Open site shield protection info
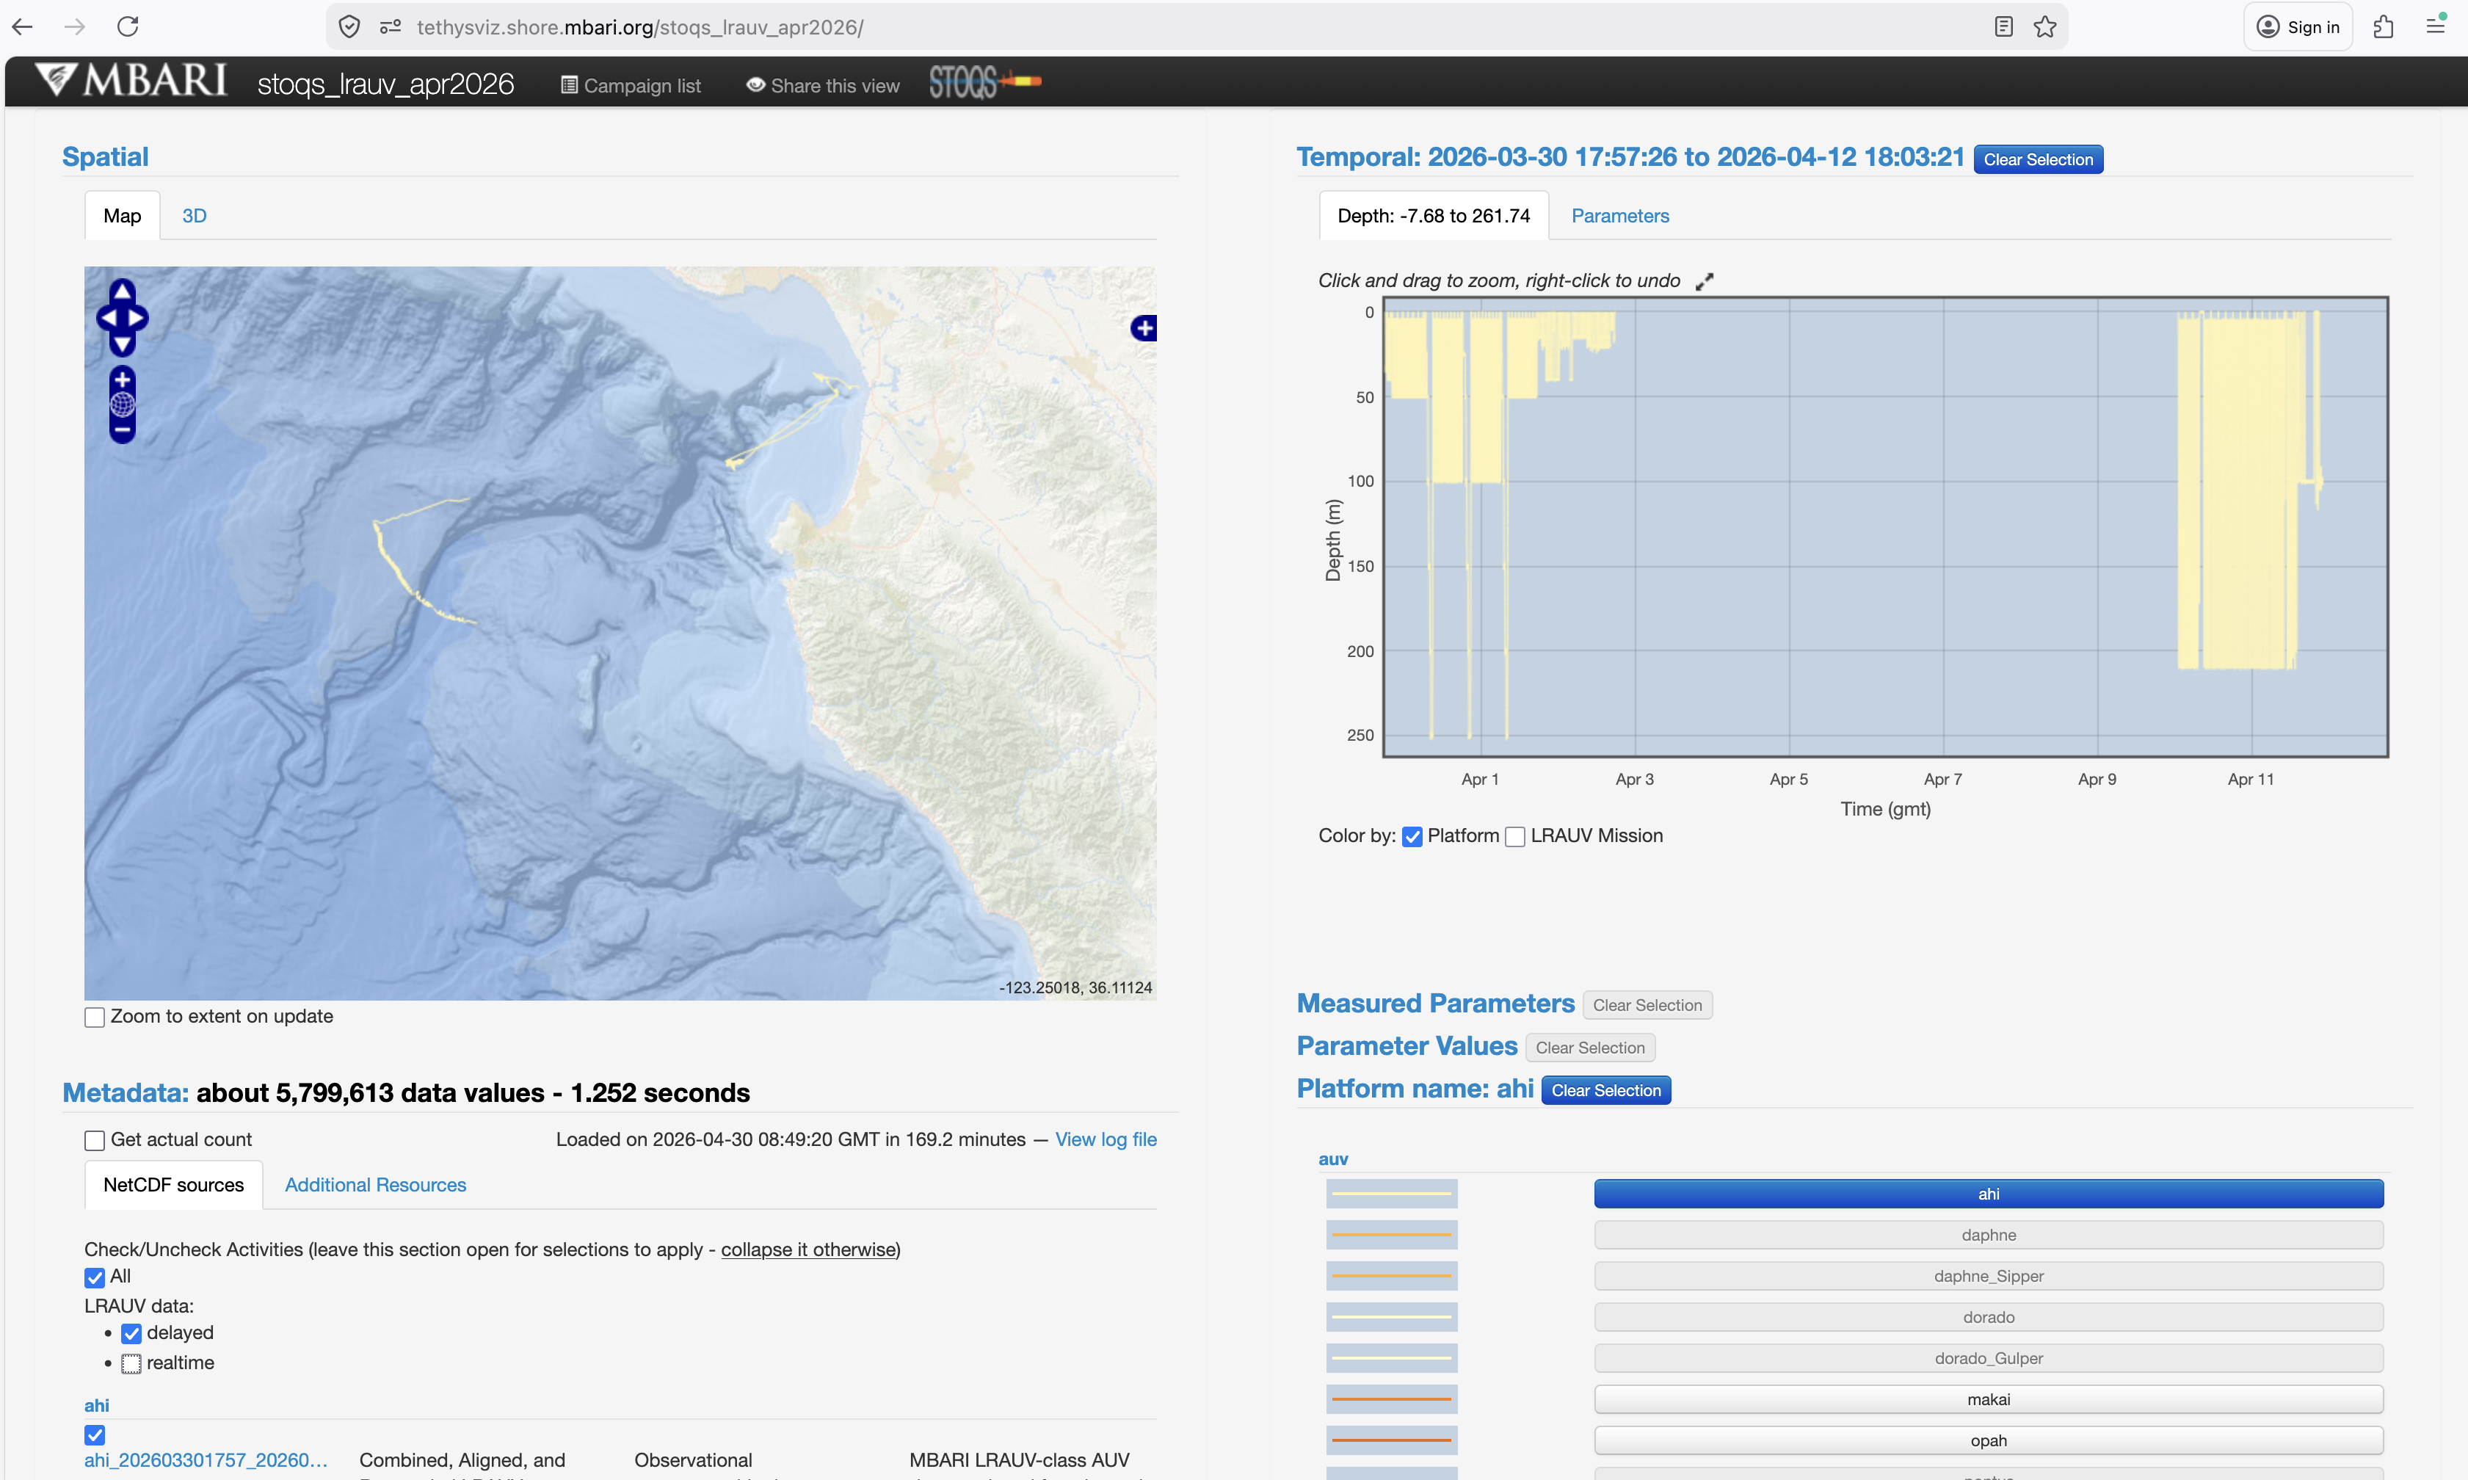Screen dimensions: 2468x1480 [349, 27]
